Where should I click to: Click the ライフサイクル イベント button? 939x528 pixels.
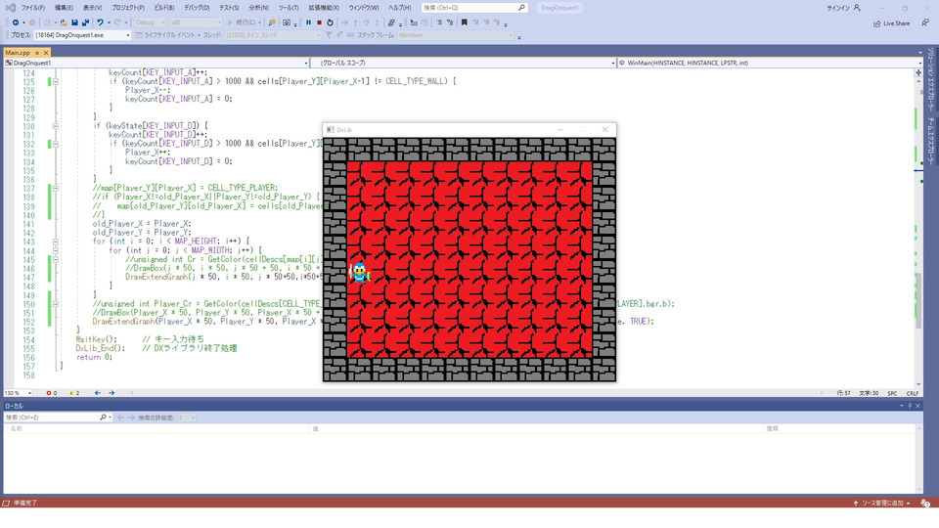tap(165, 35)
